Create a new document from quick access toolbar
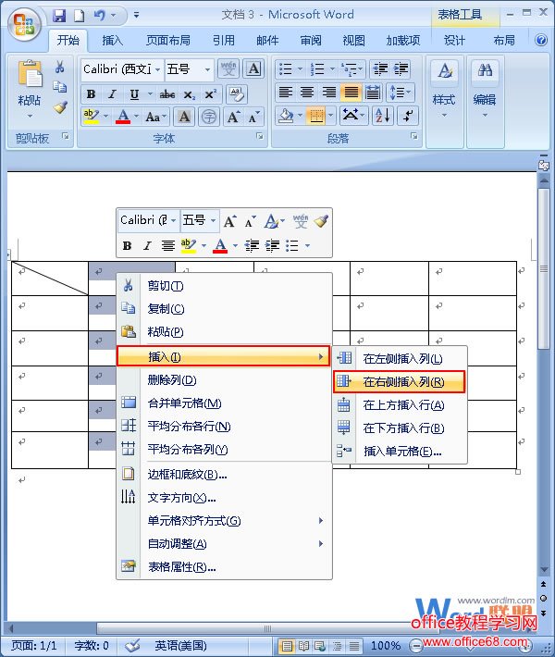Screen dimensions: 555x657 coord(79,16)
